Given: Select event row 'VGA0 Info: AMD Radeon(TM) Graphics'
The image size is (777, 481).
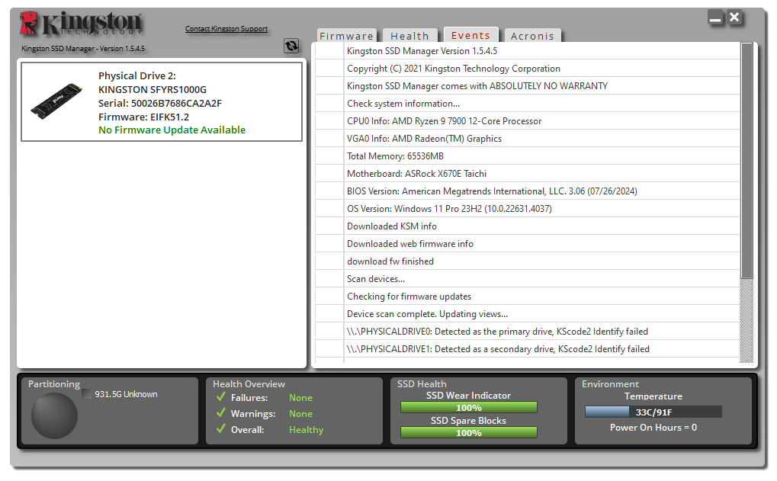Looking at the screenshot, I should tap(527, 139).
